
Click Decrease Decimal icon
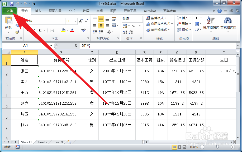131,32
